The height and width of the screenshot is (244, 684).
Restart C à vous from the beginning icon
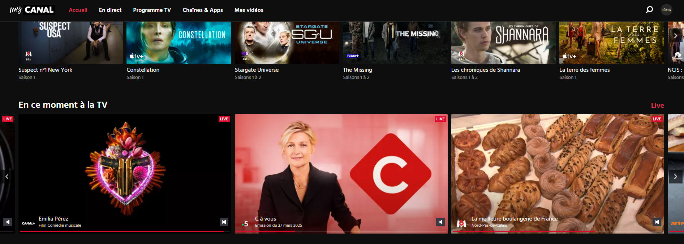(440, 222)
